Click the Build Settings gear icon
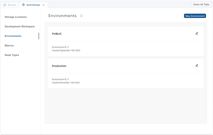 click(23, 5)
